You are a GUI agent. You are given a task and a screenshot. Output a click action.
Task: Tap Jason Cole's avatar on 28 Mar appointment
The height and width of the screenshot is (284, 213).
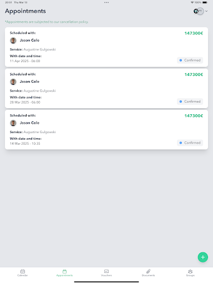[x=13, y=82]
